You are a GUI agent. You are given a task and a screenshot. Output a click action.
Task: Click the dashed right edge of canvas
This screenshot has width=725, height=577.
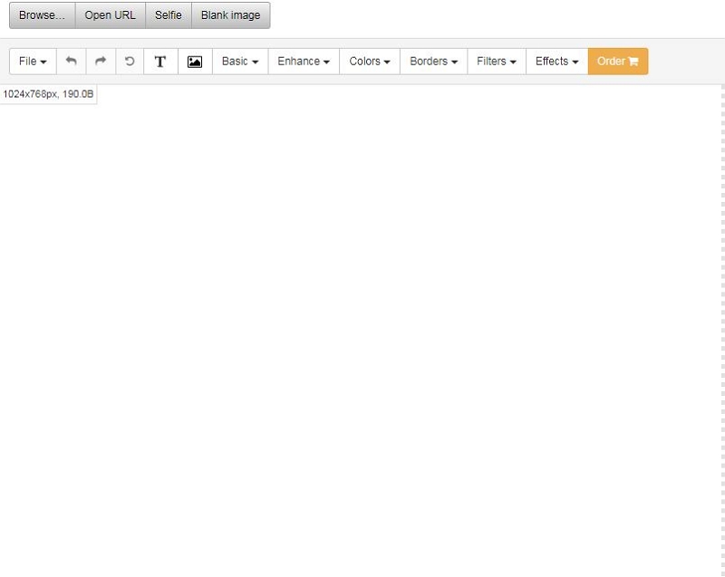(x=722, y=331)
